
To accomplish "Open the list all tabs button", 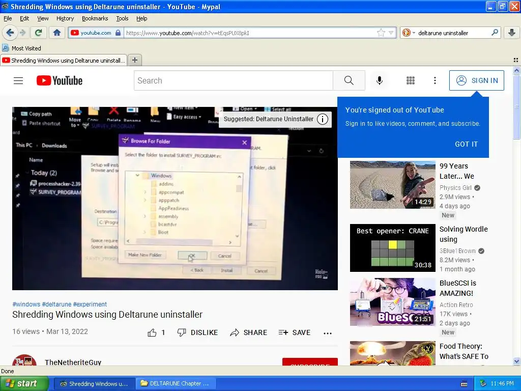I will tap(516, 60).
